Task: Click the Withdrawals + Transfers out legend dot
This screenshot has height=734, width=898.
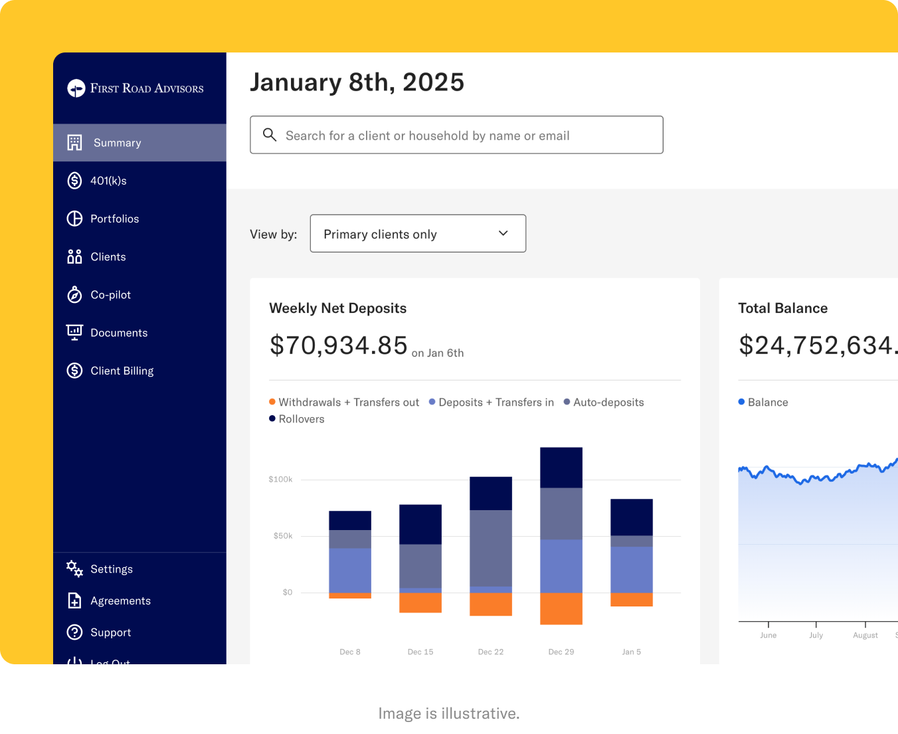Action: [272, 402]
